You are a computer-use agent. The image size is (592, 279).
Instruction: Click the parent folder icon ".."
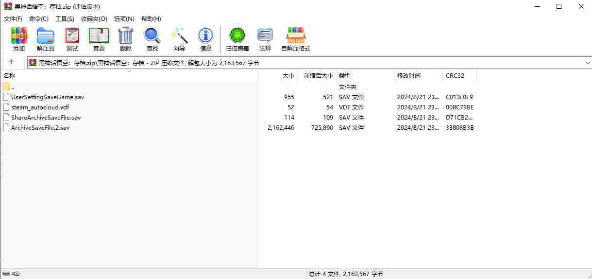click(6, 87)
